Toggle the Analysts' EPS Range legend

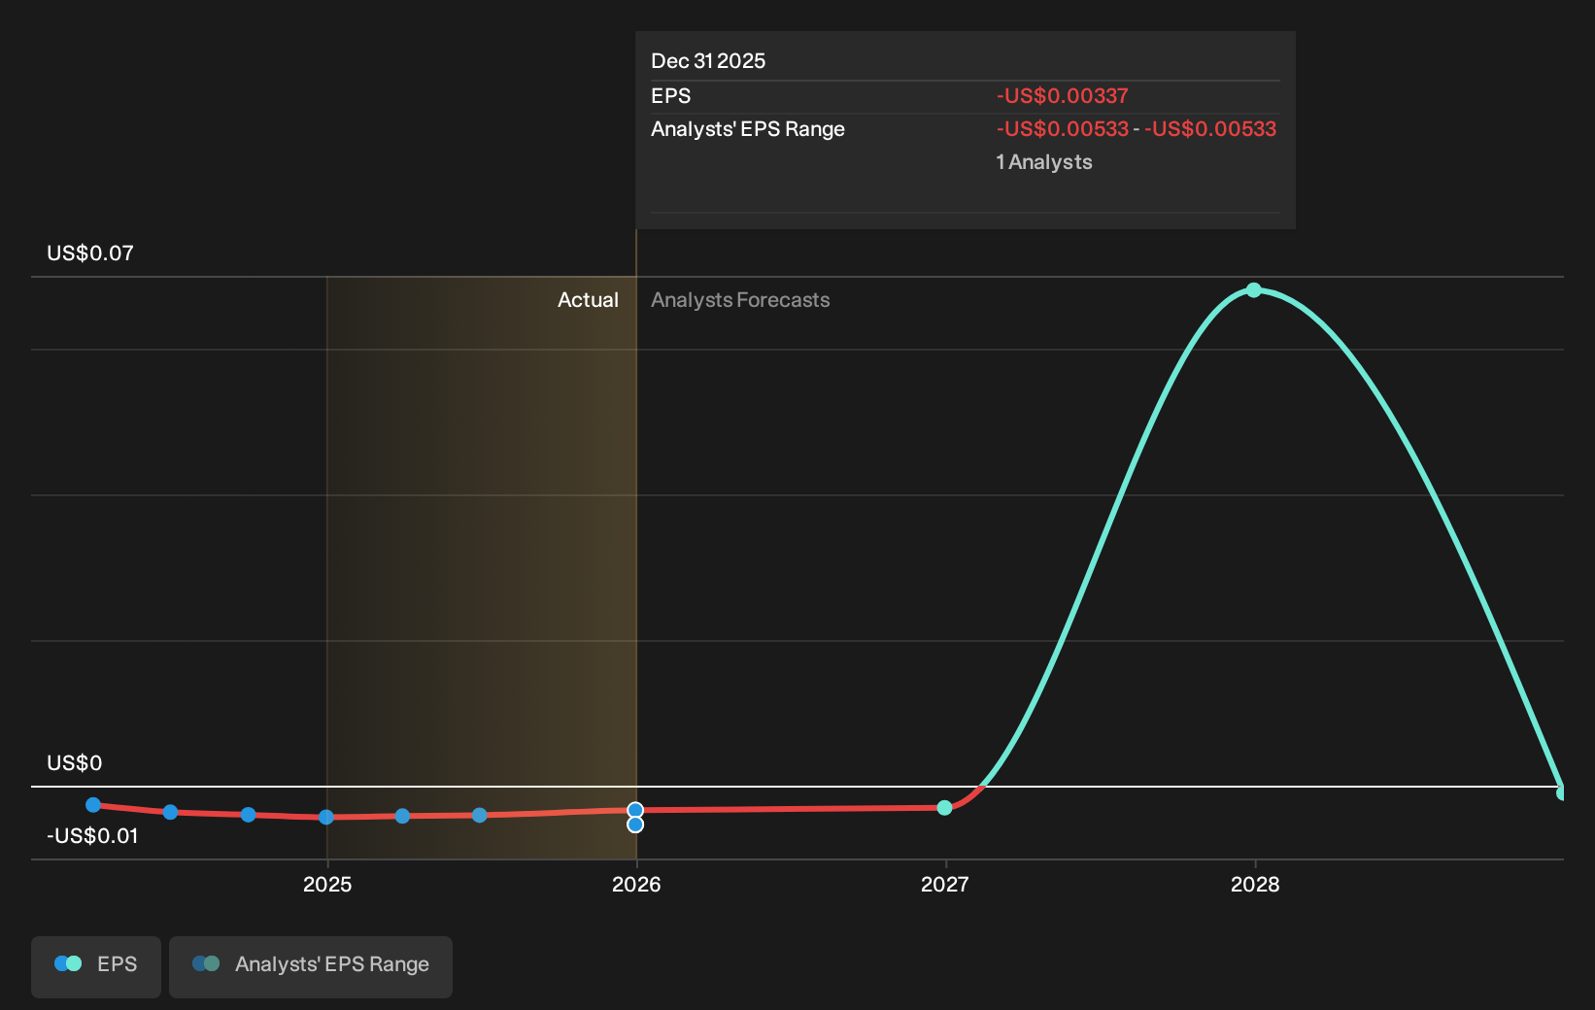(x=311, y=966)
